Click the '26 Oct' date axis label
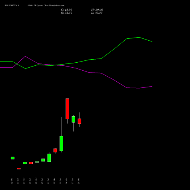Viewport: 190px width, 190px height. pyautogui.click(x=66, y=181)
